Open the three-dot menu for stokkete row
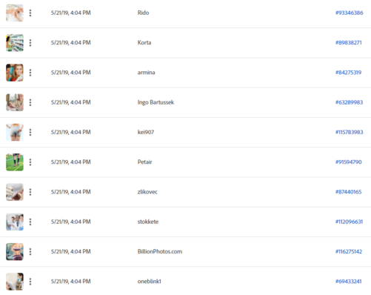Image resolution: width=371 pixels, height=295 pixels. coord(30,222)
